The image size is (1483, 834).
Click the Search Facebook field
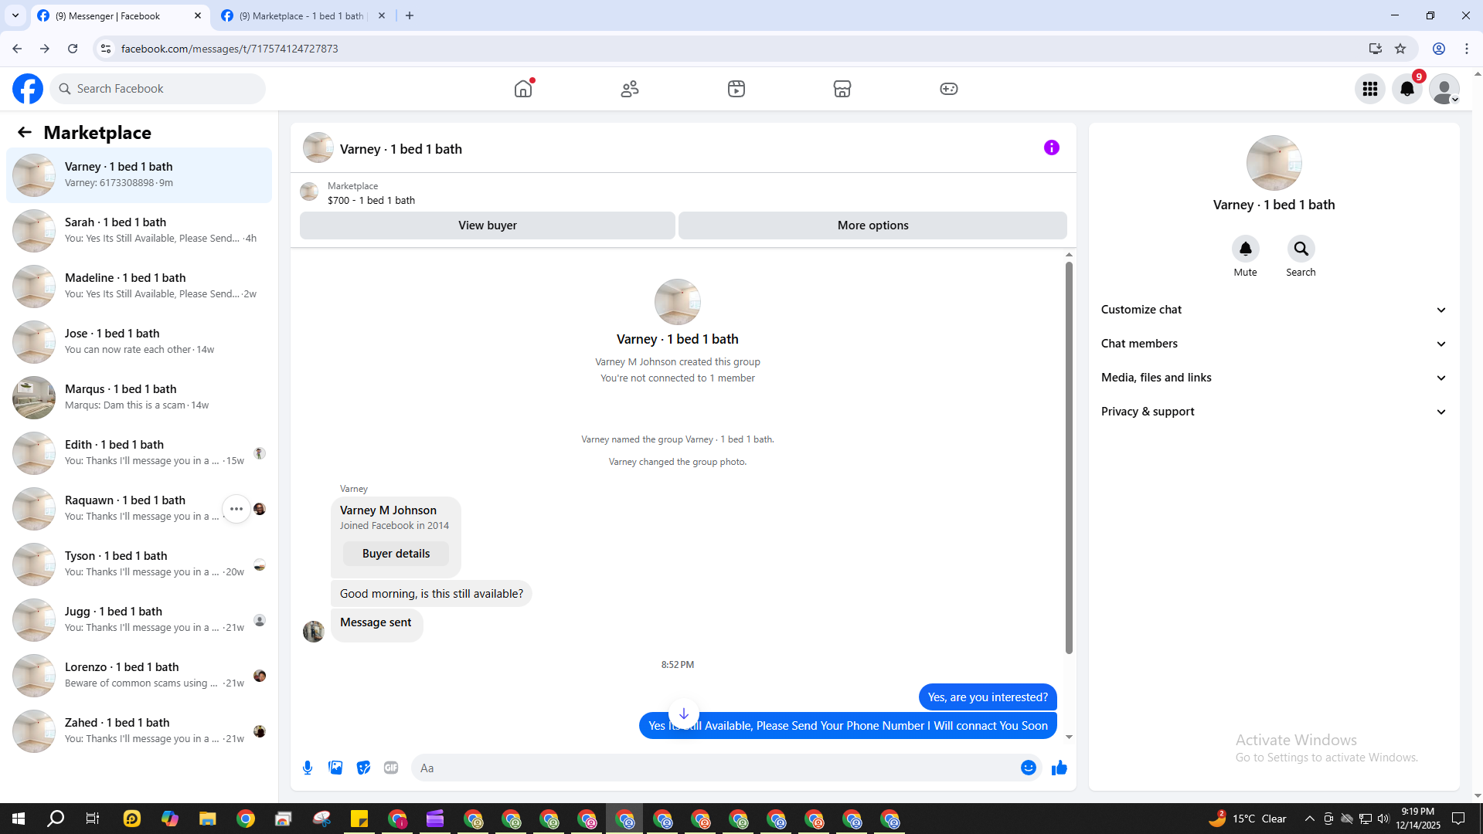click(x=158, y=89)
